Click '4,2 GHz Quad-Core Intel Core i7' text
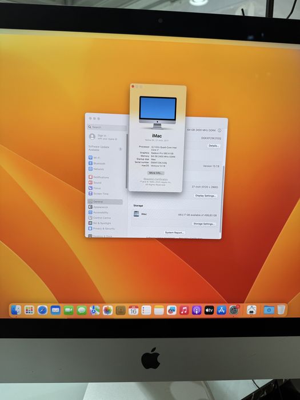Image resolution: width=300 pixels, height=400 pixels. click(x=164, y=149)
